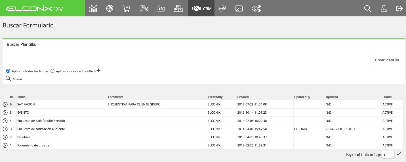The image size is (406, 162).
Task: Click the ELCONIX value in UpdatedBy column
Action: pos(300,129)
